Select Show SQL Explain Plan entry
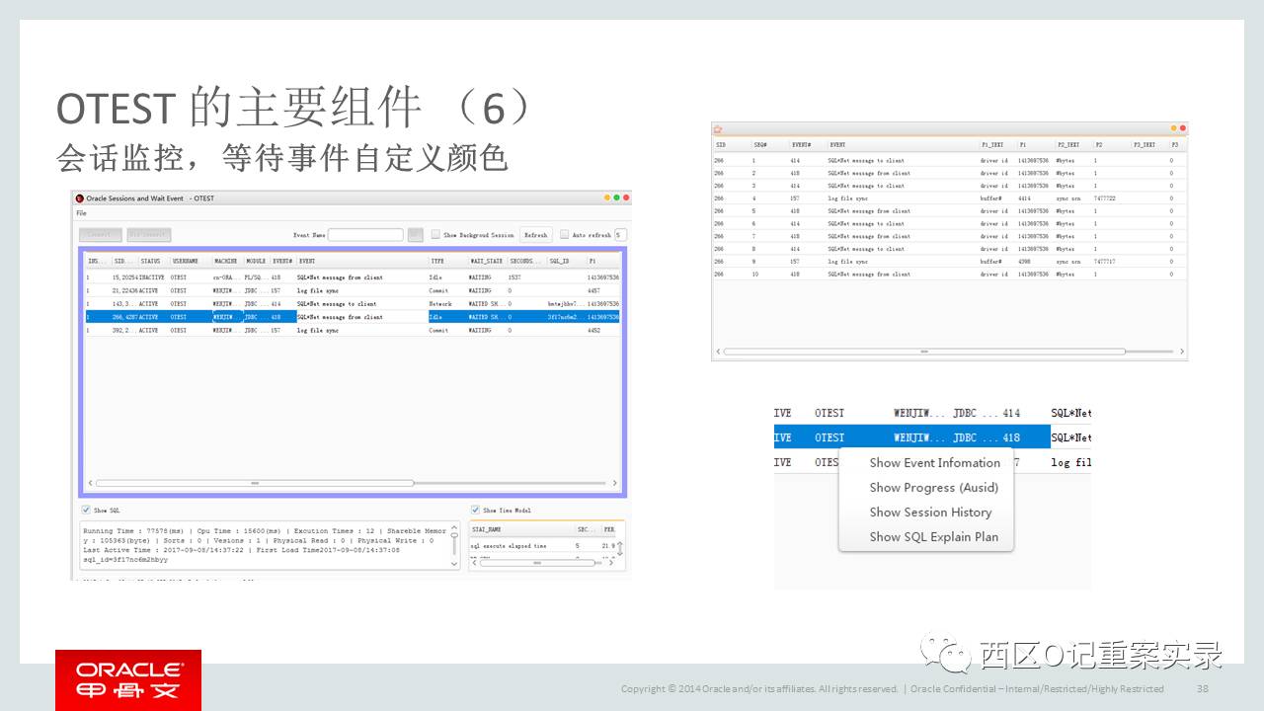Viewport: 1264px width, 711px height. point(933,536)
